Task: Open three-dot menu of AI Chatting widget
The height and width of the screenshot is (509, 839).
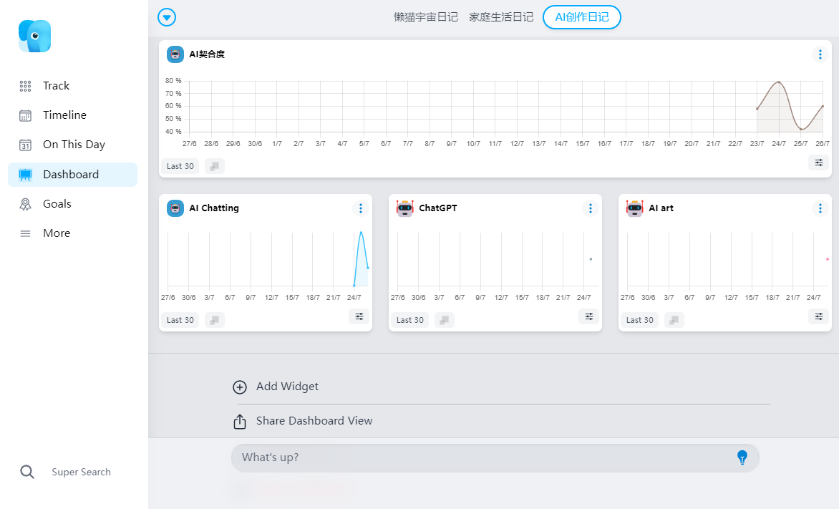Action: [x=361, y=208]
